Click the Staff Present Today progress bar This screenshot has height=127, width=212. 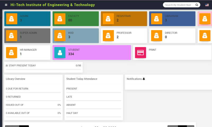click(43, 69)
